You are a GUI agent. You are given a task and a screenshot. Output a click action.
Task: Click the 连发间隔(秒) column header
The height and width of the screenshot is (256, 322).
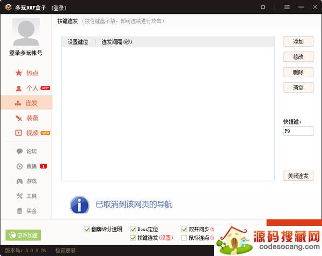117,42
